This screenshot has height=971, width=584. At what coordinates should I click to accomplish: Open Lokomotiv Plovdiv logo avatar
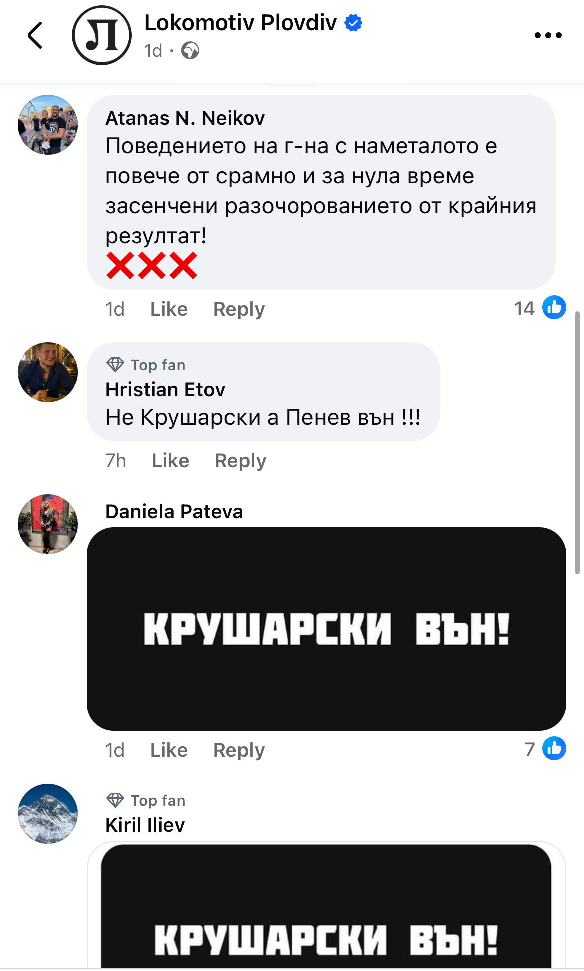pos(102,35)
